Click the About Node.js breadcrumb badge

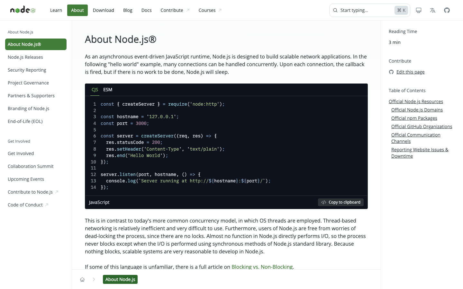120,279
